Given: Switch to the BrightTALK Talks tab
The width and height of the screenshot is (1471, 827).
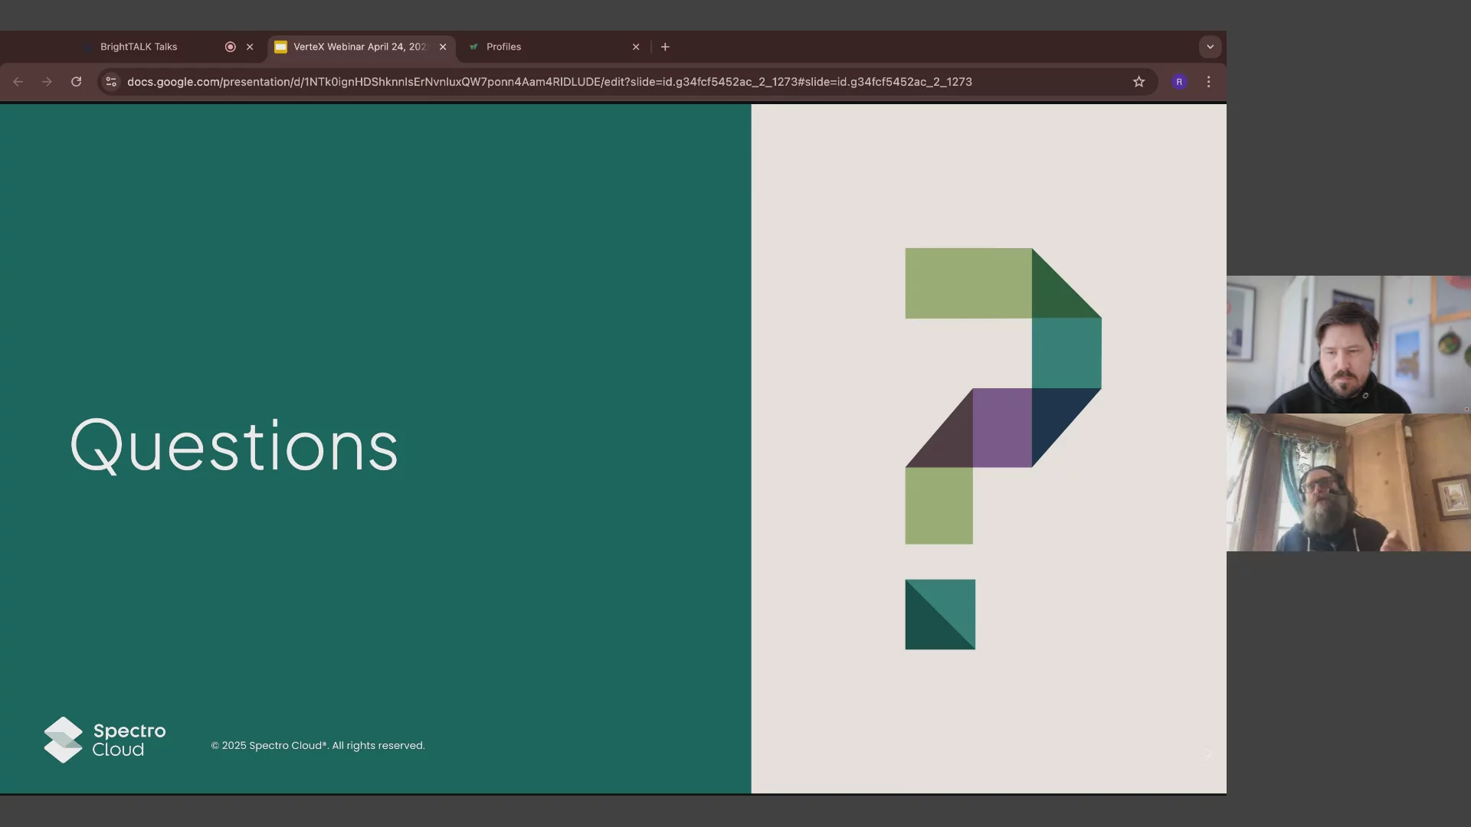Looking at the screenshot, I should [x=139, y=47].
